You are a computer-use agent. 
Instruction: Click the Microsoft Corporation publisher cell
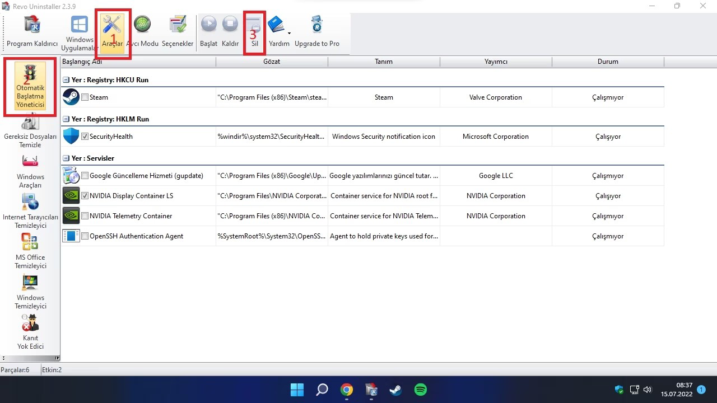click(x=496, y=137)
